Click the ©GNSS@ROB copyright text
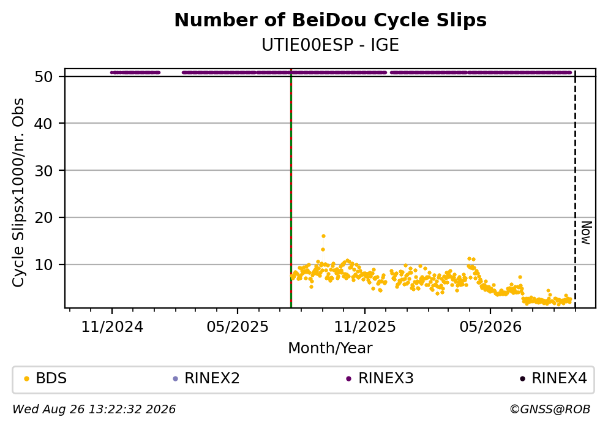 (x=550, y=410)
